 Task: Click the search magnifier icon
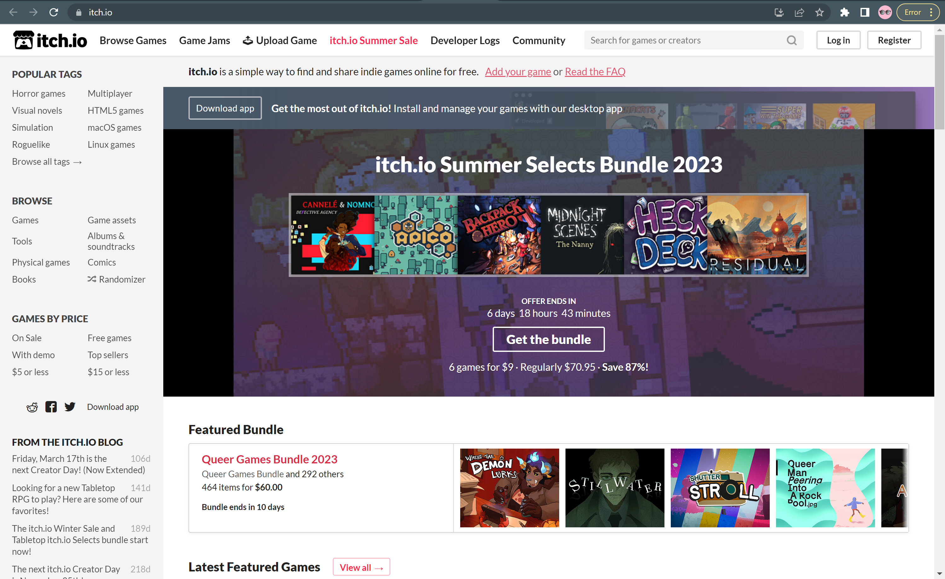click(791, 40)
